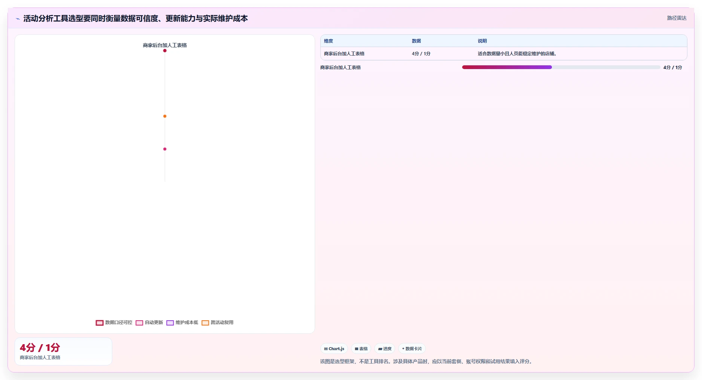
Task: Click the 商家后台加人工表格 table cell
Action: (x=344, y=54)
